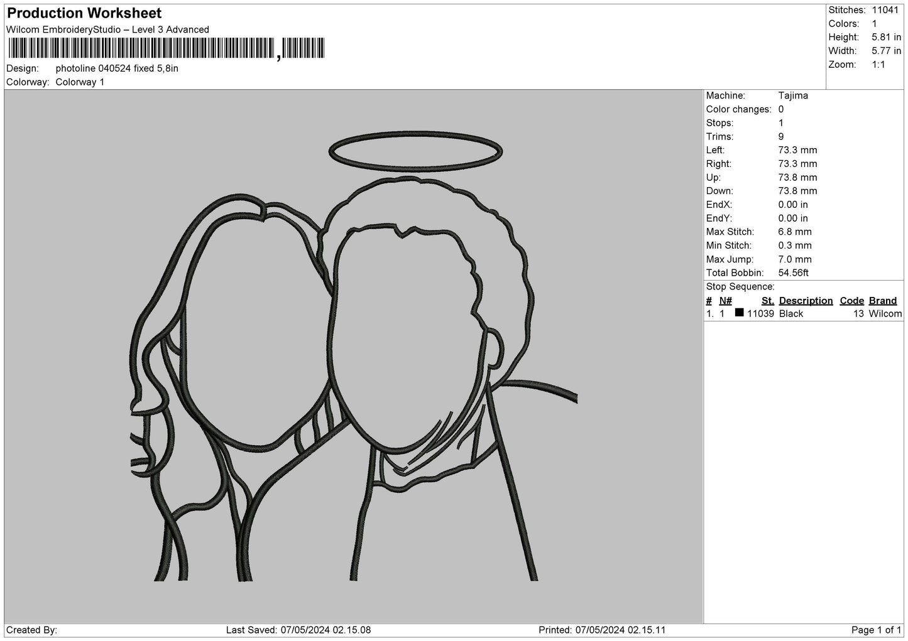Click 'Page 1 of 1' in the footer
908x641 pixels.
[x=876, y=630]
